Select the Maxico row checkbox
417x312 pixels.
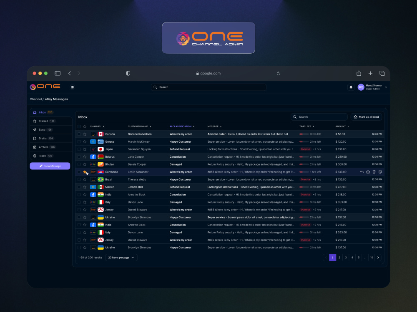[x=79, y=187]
